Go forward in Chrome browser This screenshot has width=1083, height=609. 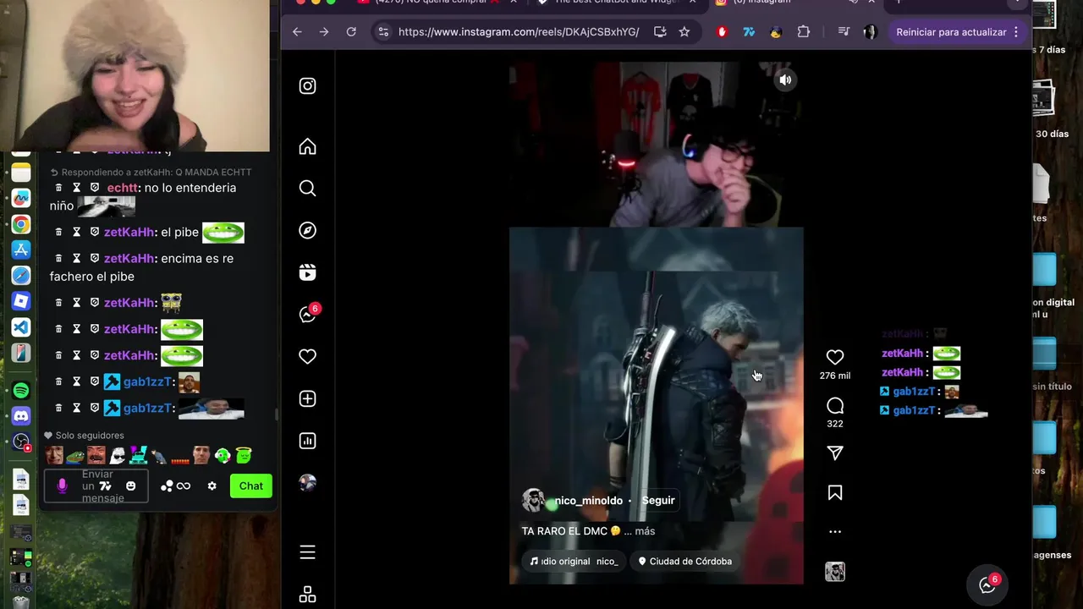[x=324, y=32]
